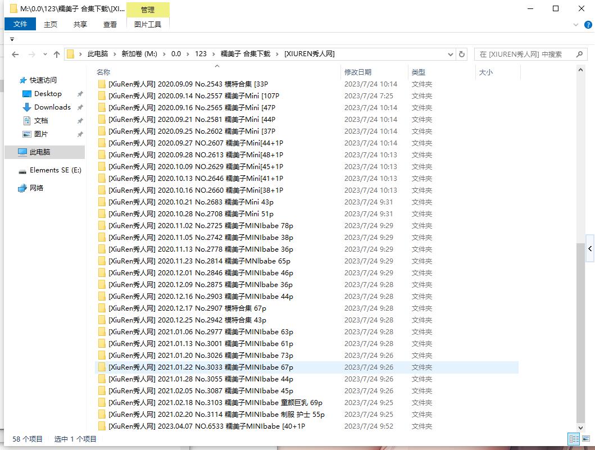Expand chevron after 新加卷 (M:) in breadcrumb
Viewport: 595px width, 450px height.
(164, 54)
